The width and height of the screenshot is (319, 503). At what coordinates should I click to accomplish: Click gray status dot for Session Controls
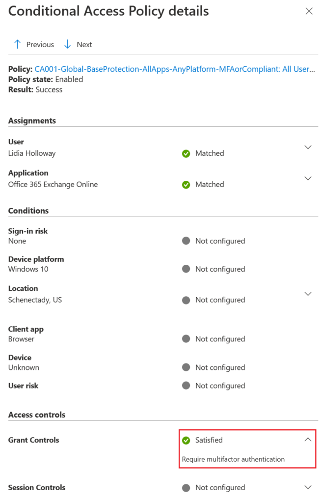186,488
